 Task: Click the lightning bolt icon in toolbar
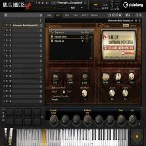(137, 15)
